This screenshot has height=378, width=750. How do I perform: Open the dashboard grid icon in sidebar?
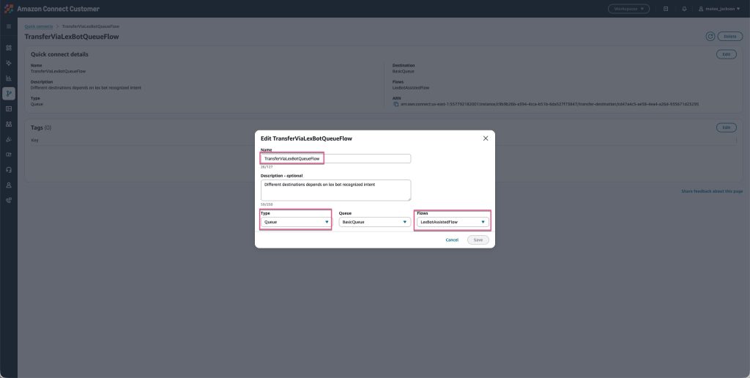(9, 48)
